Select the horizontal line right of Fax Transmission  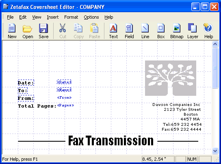(178, 141)
